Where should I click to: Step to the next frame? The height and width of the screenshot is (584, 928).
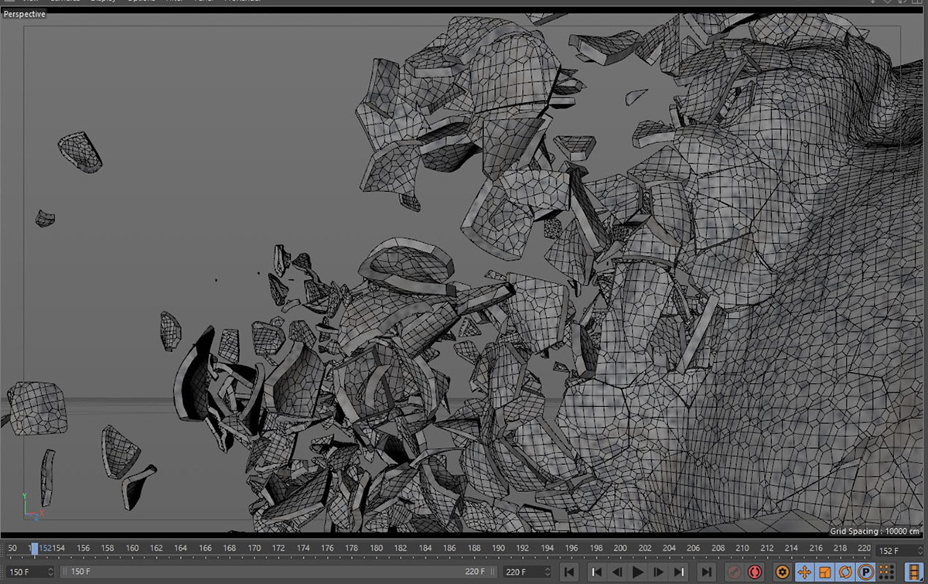tap(659, 572)
